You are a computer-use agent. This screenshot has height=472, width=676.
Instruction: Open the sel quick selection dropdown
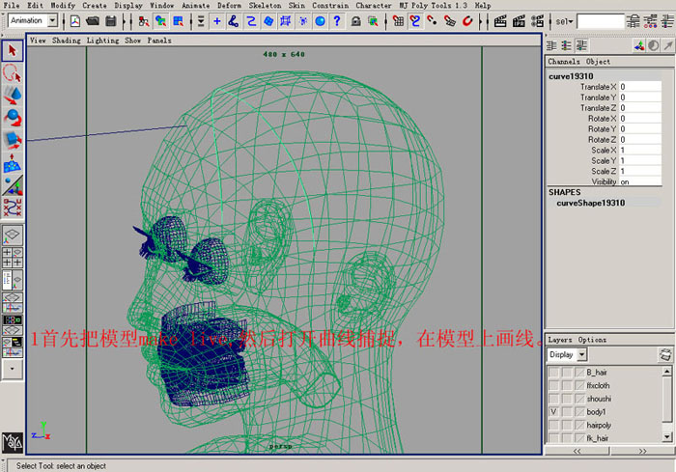(564, 21)
